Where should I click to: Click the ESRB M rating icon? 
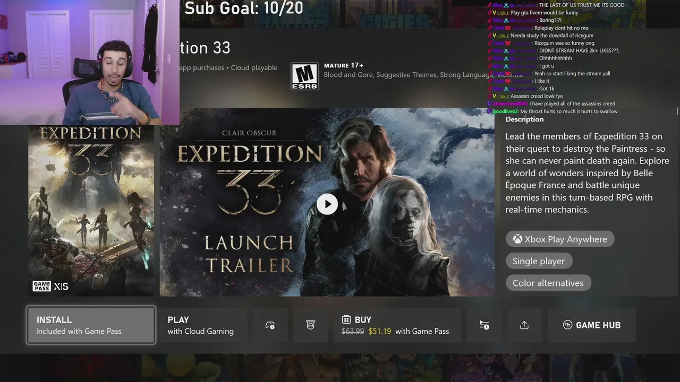pyautogui.click(x=304, y=76)
